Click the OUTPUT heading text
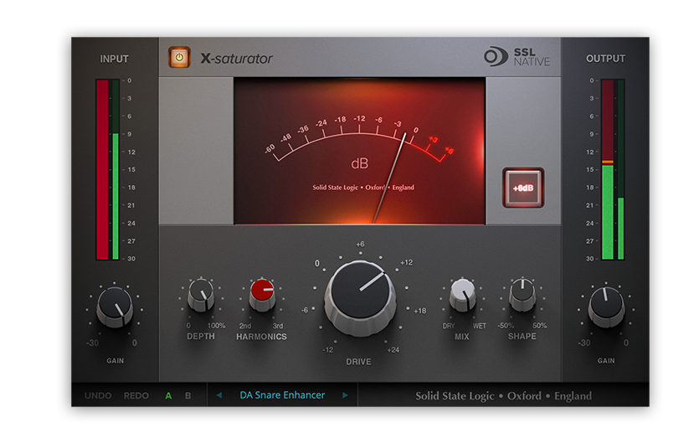The width and height of the screenshot is (694, 438). point(605,59)
